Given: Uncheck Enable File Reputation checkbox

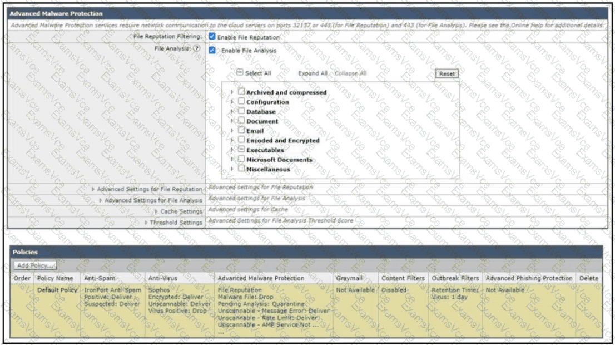Looking at the screenshot, I should 212,37.
